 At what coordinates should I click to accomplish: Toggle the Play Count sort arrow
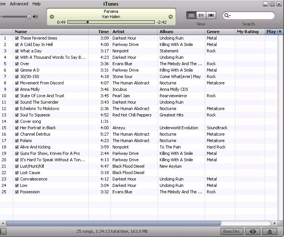[280, 32]
